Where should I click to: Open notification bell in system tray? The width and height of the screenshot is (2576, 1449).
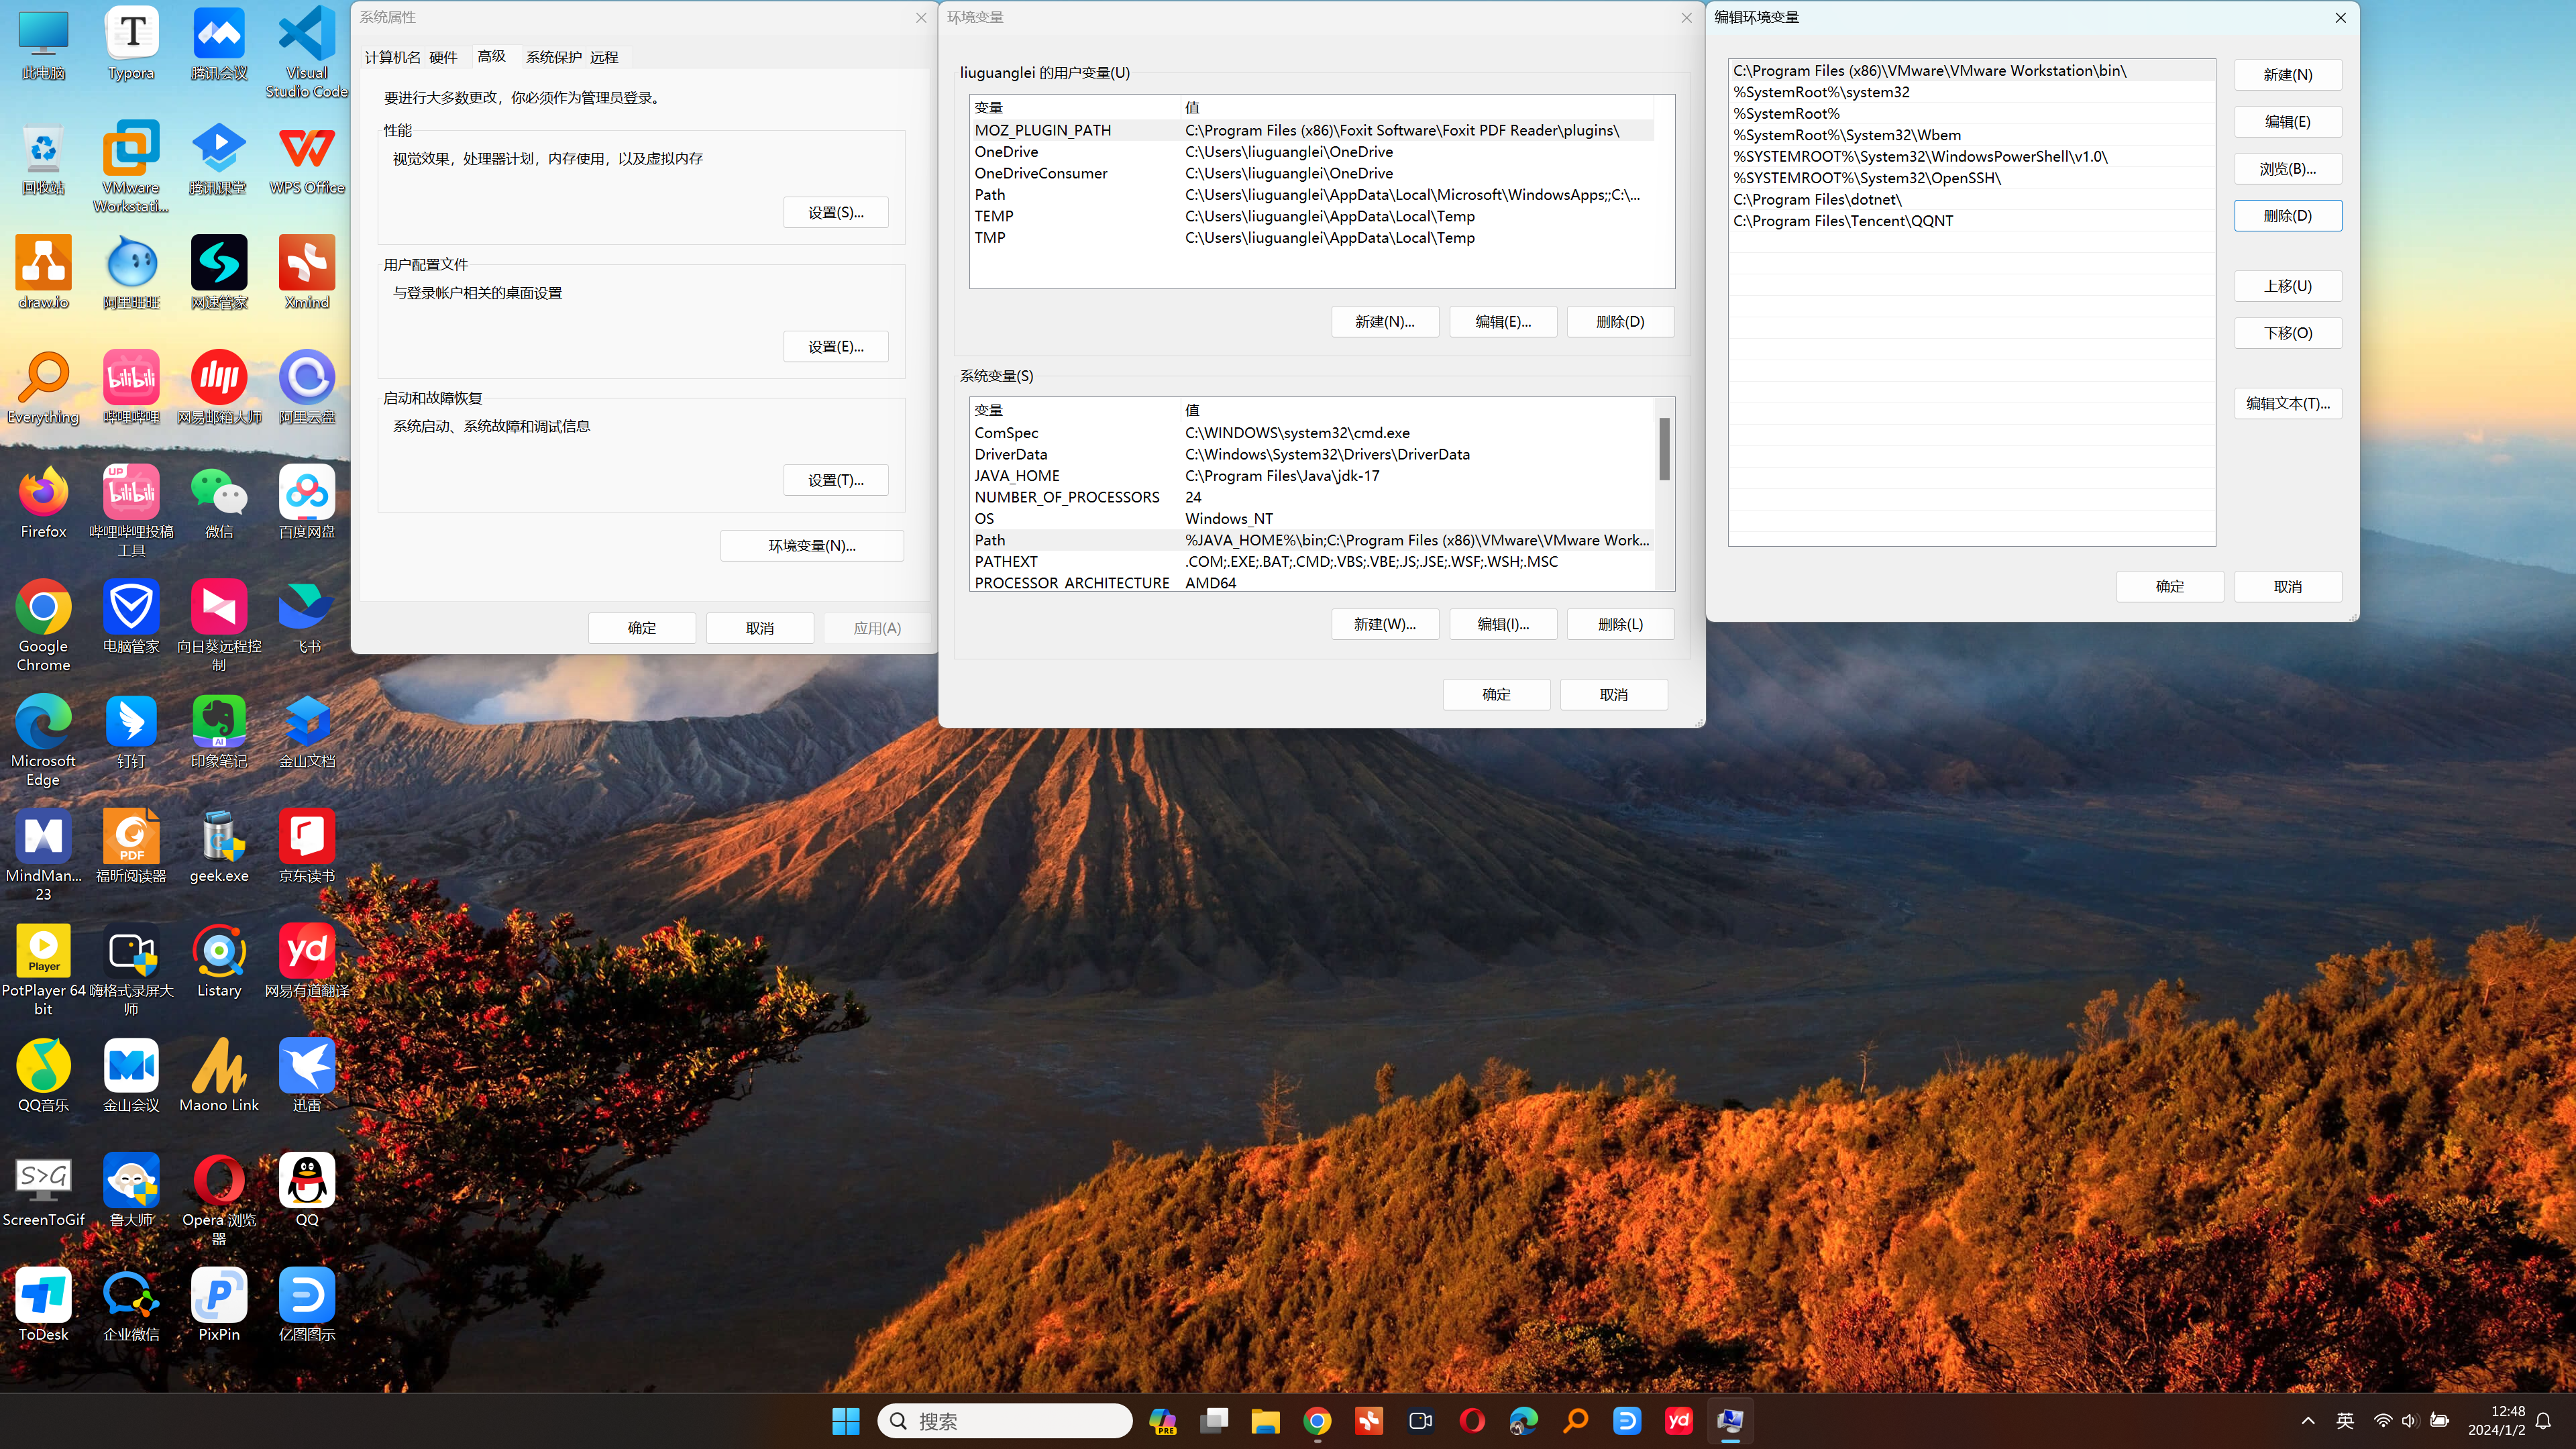(x=2543, y=1421)
